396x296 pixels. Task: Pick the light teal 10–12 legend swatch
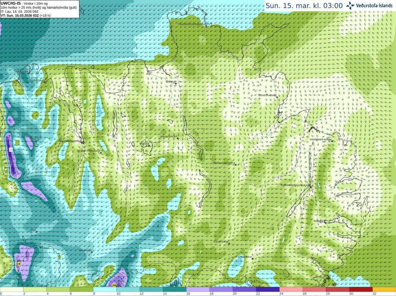click(128, 290)
